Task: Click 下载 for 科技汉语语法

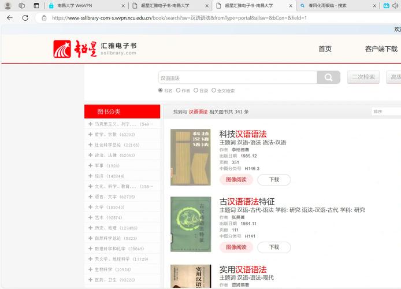Action: tap(274, 180)
